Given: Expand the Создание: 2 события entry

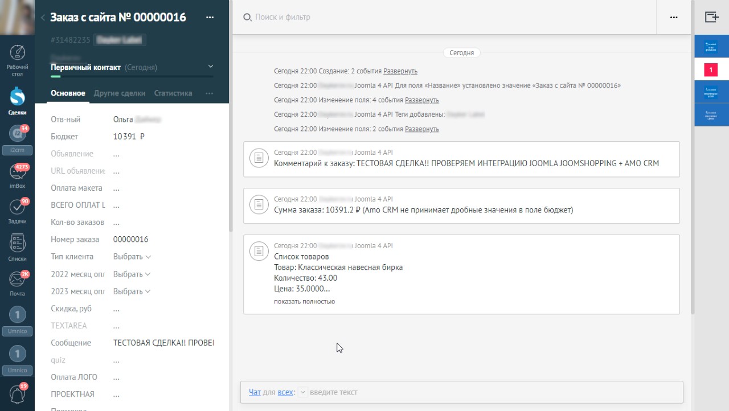Looking at the screenshot, I should [x=400, y=71].
